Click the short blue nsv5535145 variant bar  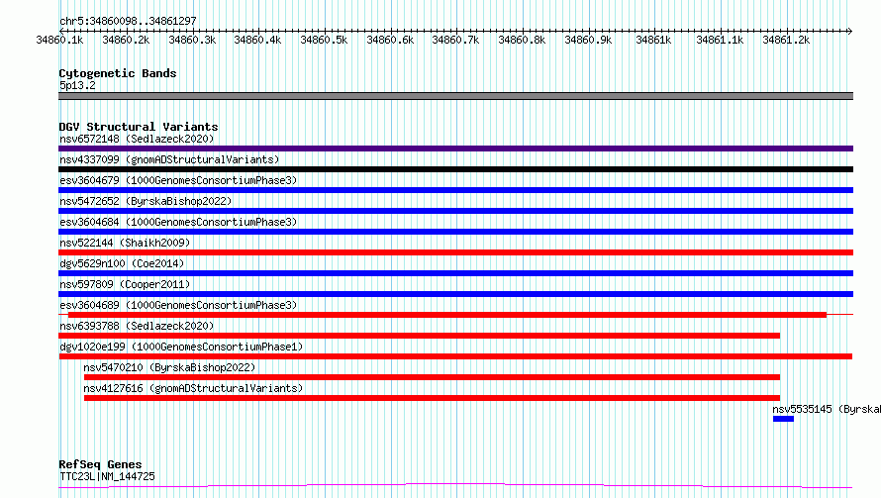coord(783,419)
